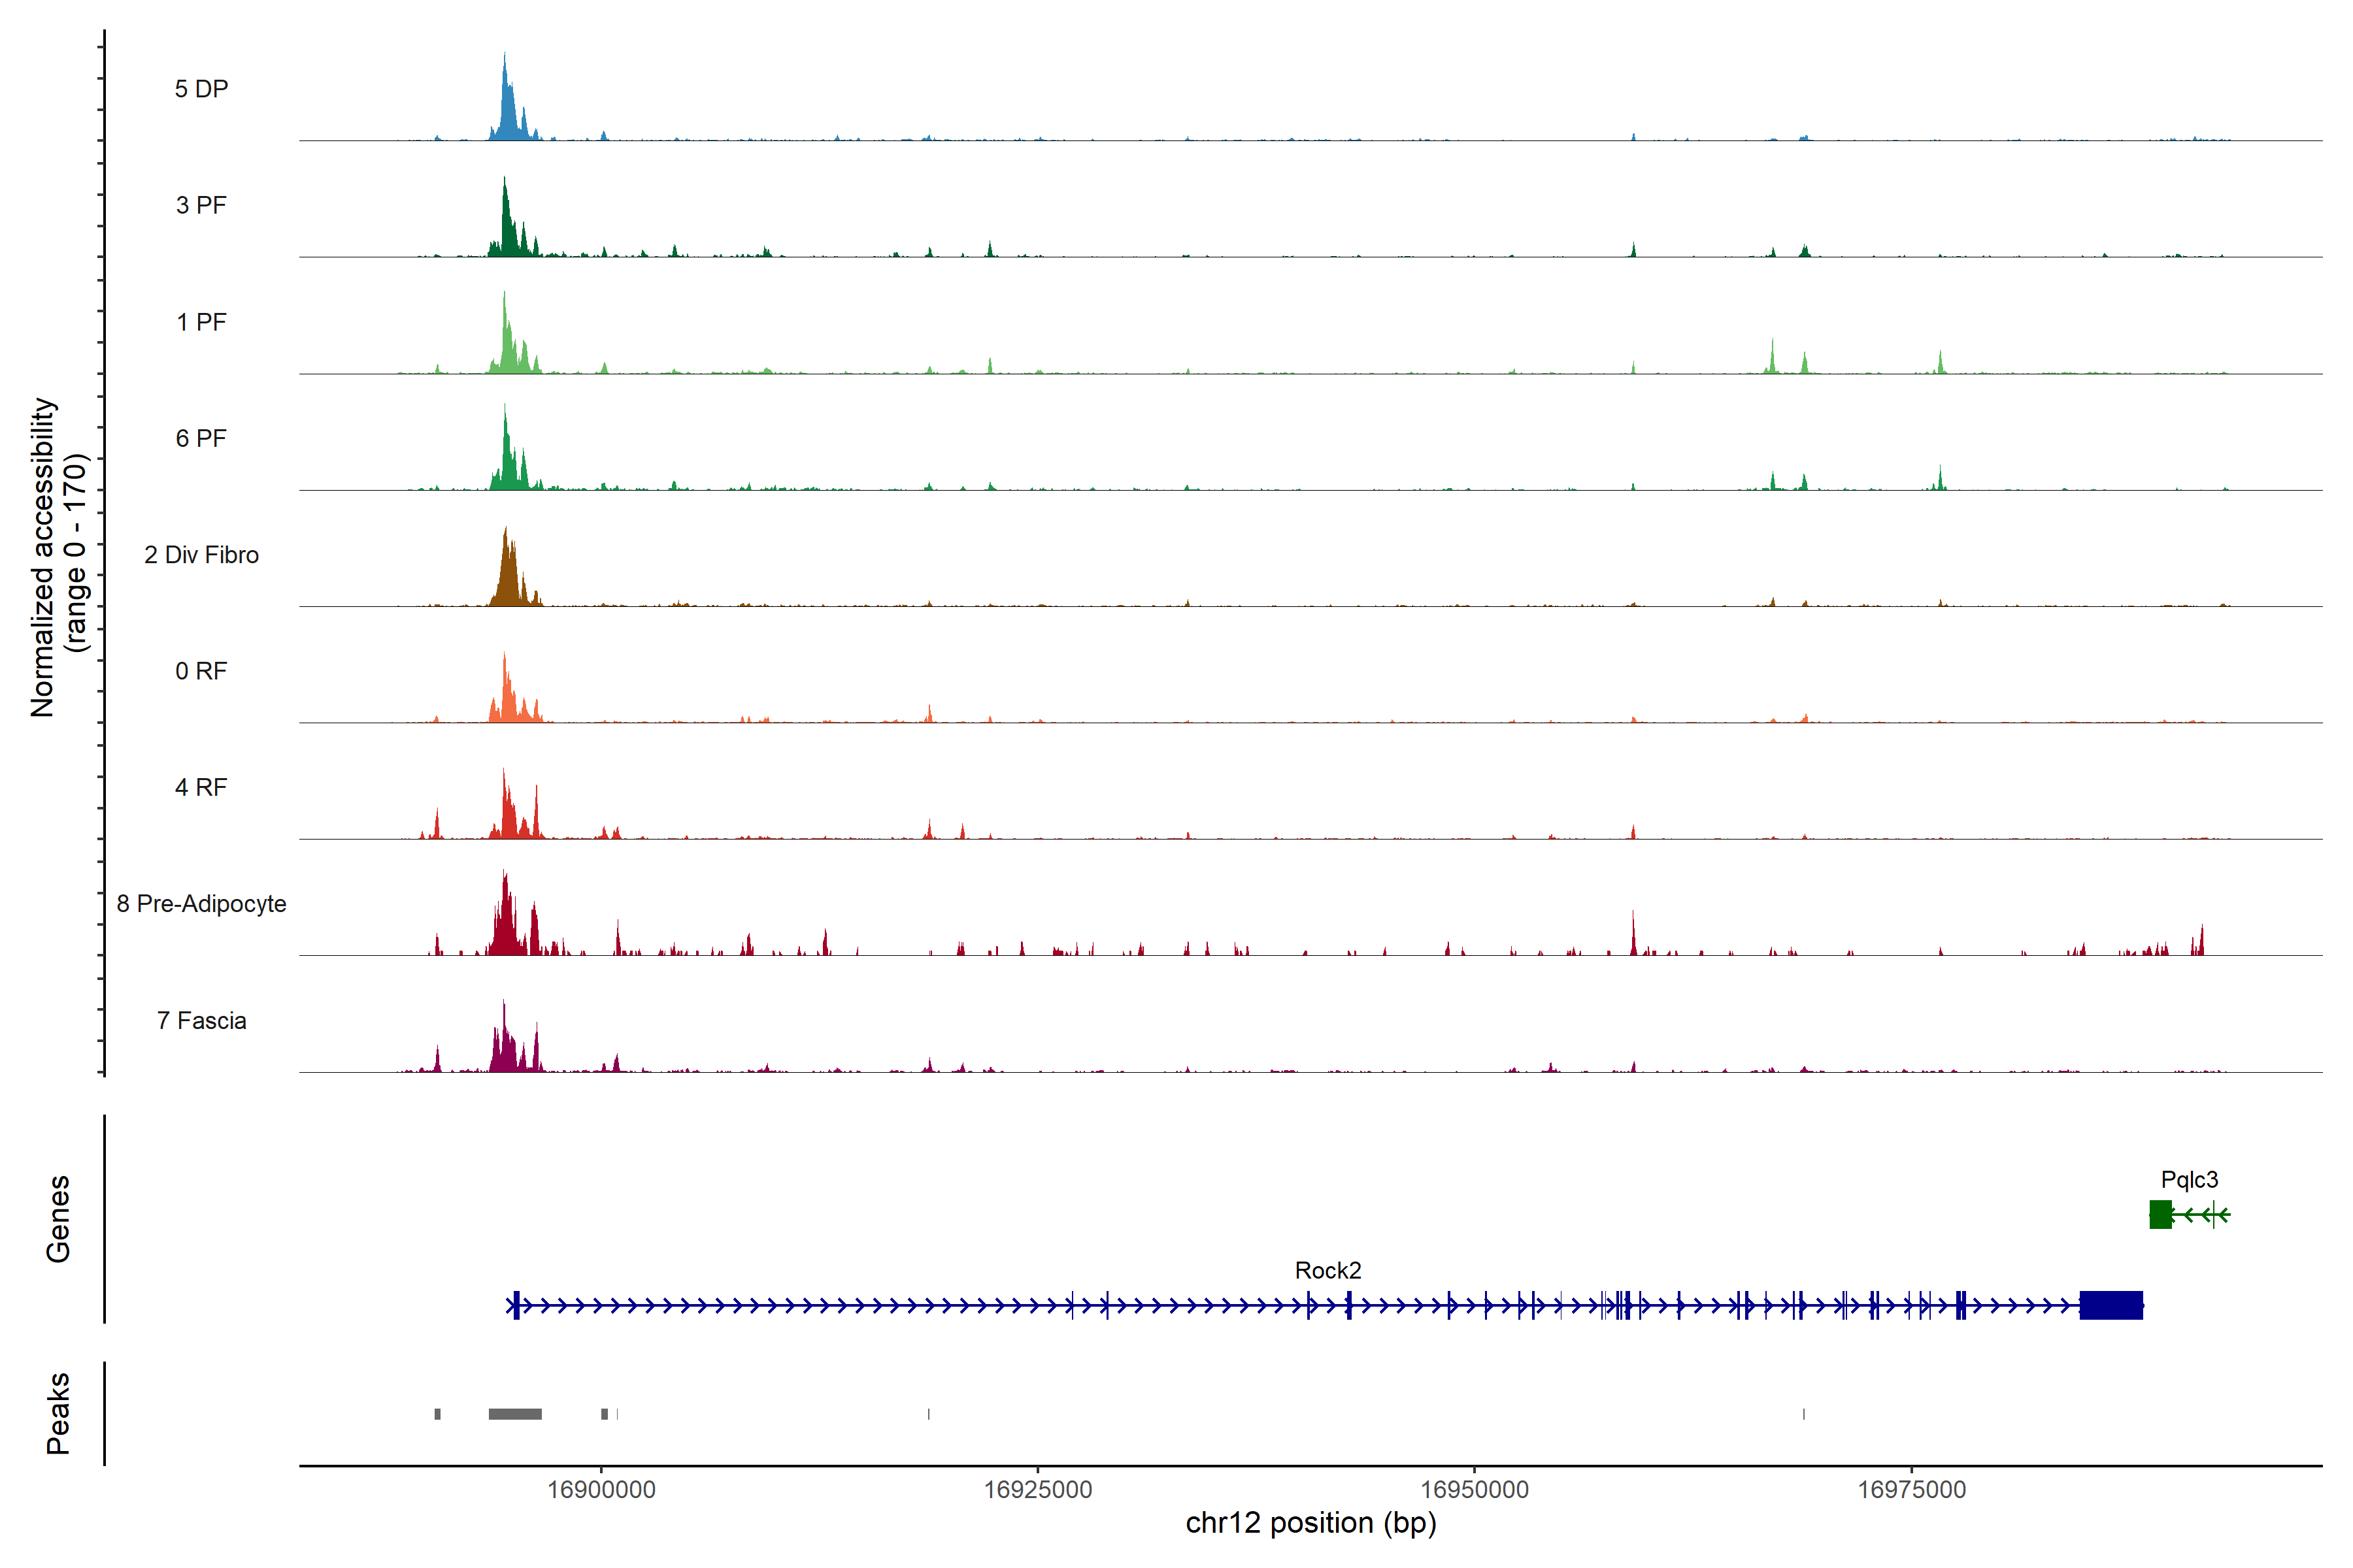Click the 3 PF track label
This screenshot has height=1568, width=2353.
pos(201,205)
